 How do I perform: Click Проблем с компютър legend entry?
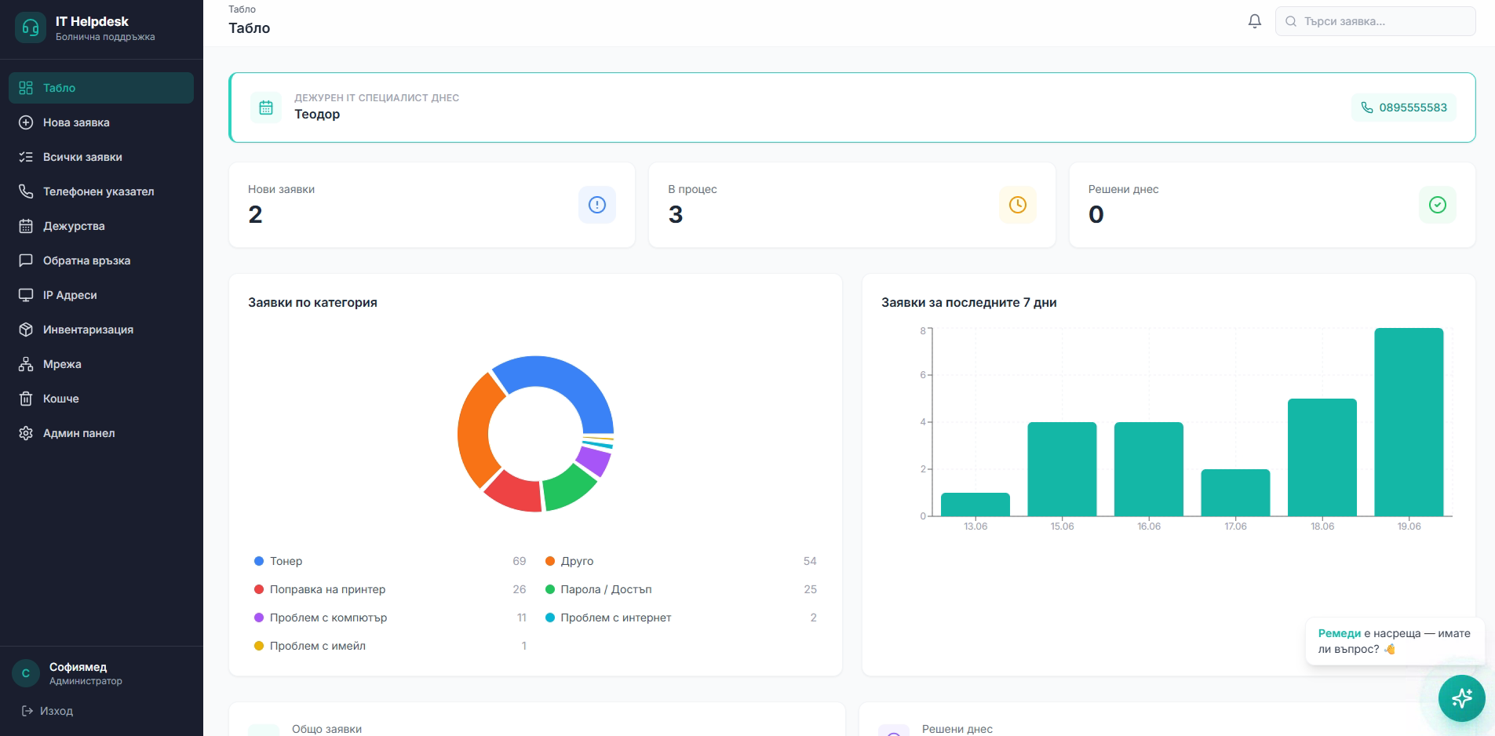390,618
